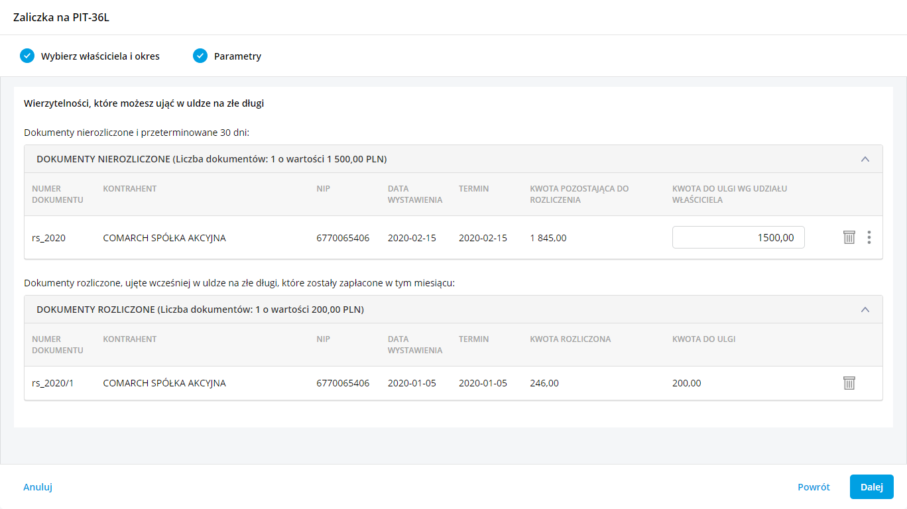This screenshot has width=907, height=509.
Task: Edit the relief amount field 1500,00
Action: [x=738, y=237]
